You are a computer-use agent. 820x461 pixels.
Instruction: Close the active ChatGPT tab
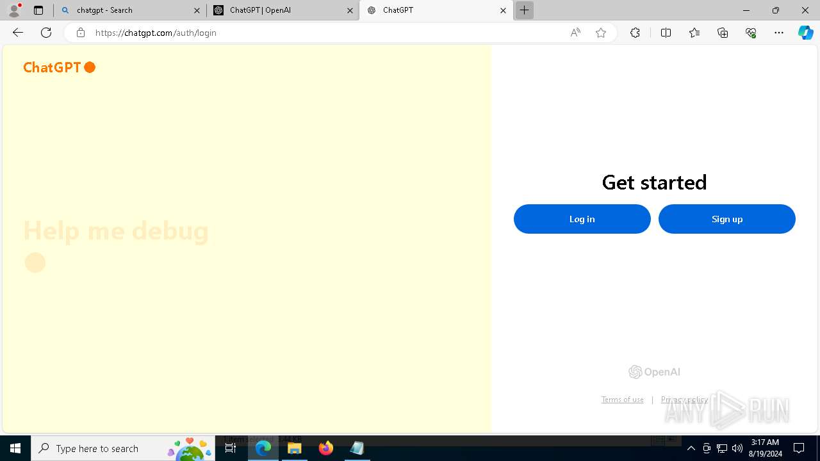coord(503,10)
